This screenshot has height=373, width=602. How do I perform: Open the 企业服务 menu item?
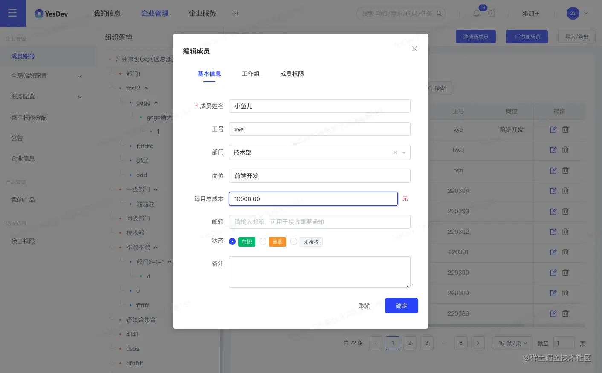click(203, 13)
